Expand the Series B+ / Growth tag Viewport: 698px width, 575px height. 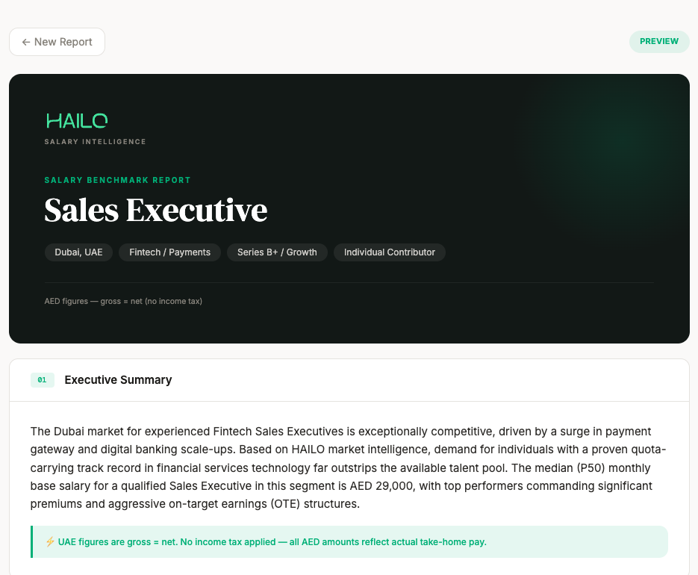click(x=277, y=252)
